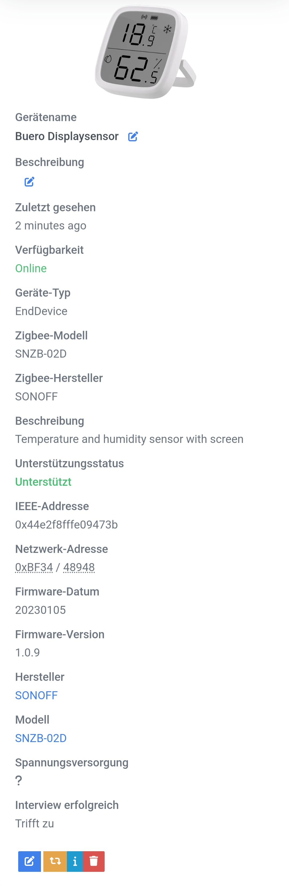Screen dimensions: 289x886
Task: Click the green Online availability status
Action: coord(31,268)
